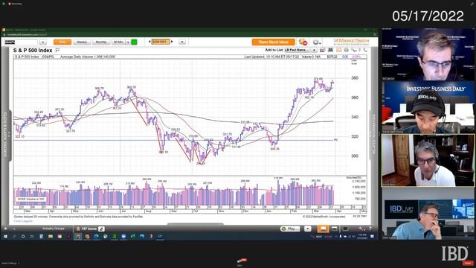The width and height of the screenshot is (476, 268).
Task: Open the Industry Groups tab
Action: (x=54, y=229)
